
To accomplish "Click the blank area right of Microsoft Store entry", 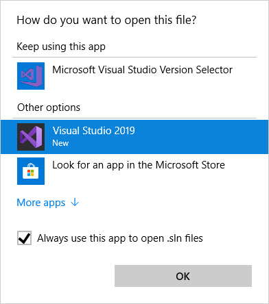I will pos(246,171).
